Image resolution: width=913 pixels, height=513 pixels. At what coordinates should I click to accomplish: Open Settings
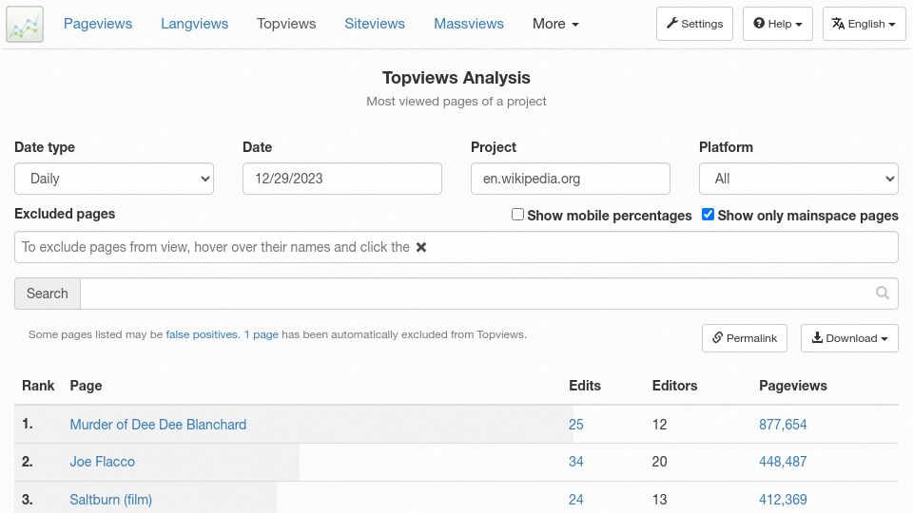click(x=694, y=24)
